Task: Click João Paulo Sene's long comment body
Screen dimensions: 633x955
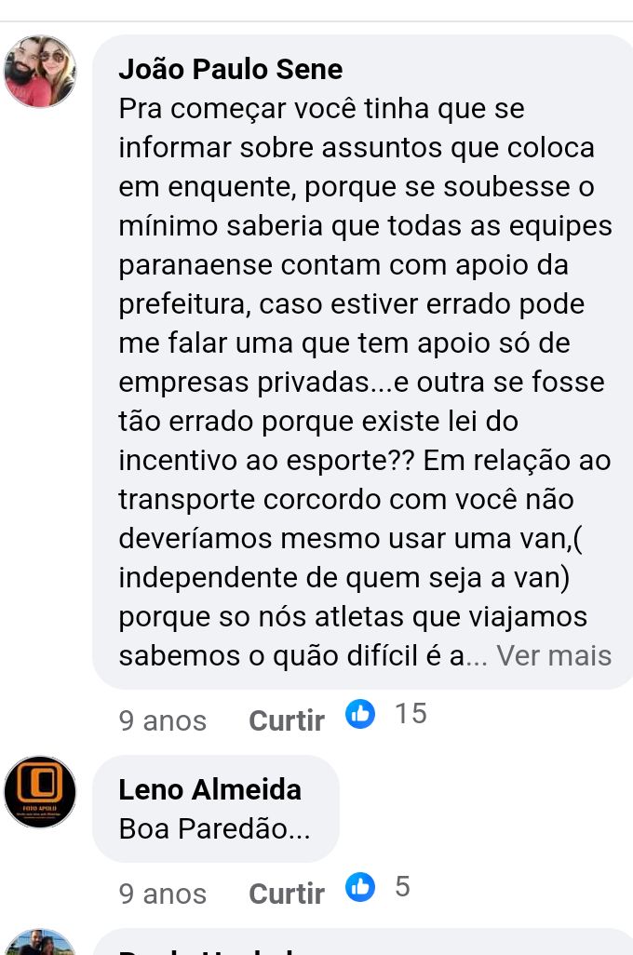Action: tap(365, 382)
